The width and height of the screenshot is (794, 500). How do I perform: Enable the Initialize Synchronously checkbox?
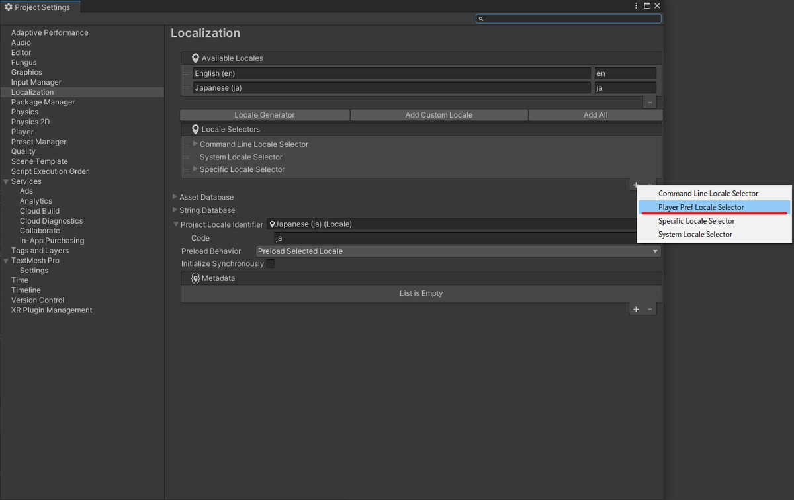tap(270, 263)
